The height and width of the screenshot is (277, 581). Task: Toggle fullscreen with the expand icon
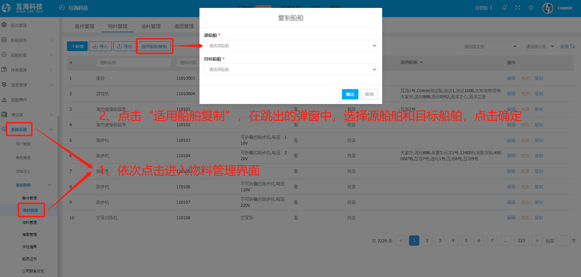(518, 8)
